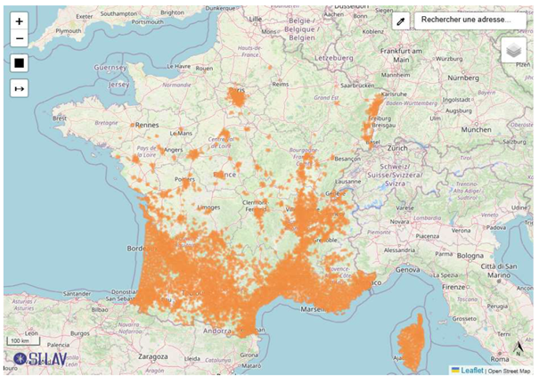Click the Besançon city label
The width and height of the screenshot is (539, 384).
tap(347, 159)
